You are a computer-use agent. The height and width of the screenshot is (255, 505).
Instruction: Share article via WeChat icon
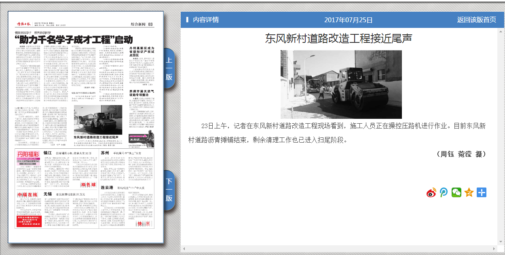click(x=456, y=192)
